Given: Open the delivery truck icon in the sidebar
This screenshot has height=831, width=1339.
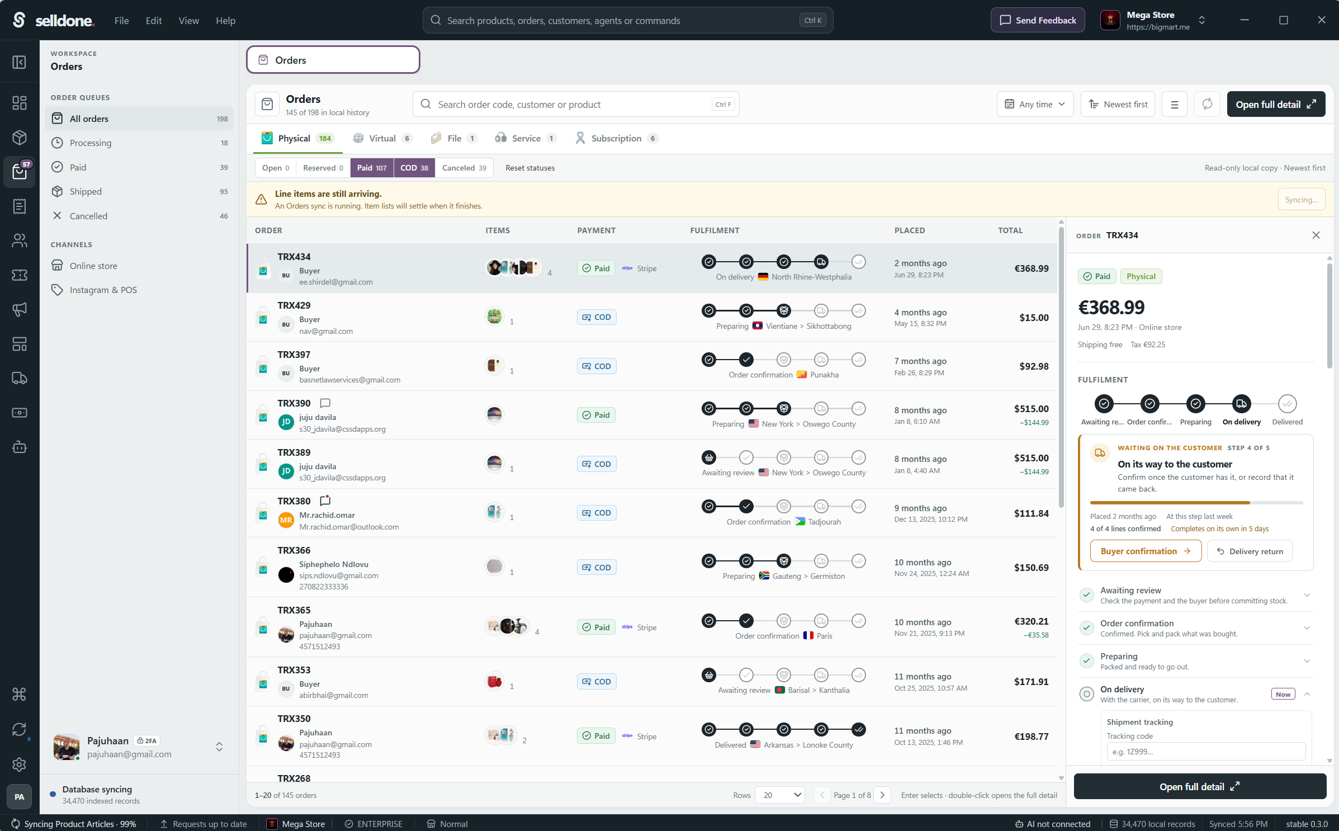Looking at the screenshot, I should click(20, 378).
